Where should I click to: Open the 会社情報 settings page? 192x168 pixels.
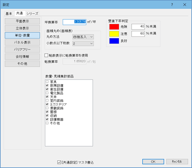22,57
